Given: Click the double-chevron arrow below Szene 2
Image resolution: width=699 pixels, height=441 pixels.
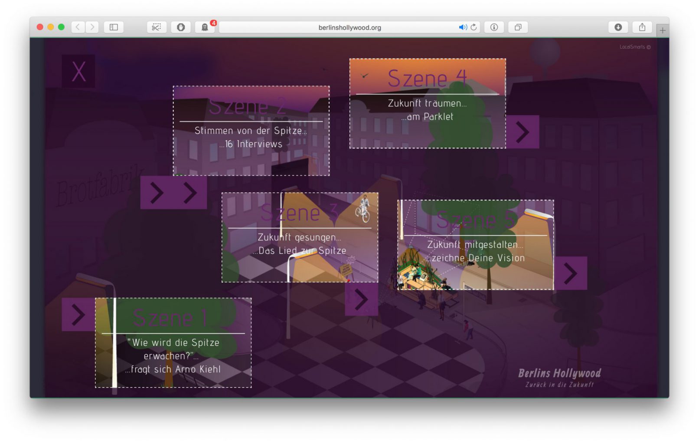Looking at the screenshot, I should click(x=173, y=193).
